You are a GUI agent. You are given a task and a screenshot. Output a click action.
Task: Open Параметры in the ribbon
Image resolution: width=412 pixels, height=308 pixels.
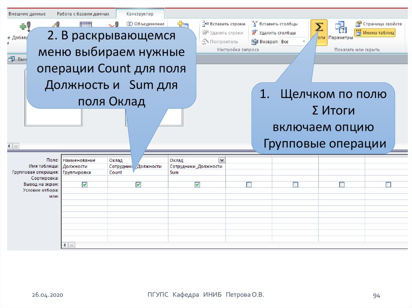(x=340, y=31)
